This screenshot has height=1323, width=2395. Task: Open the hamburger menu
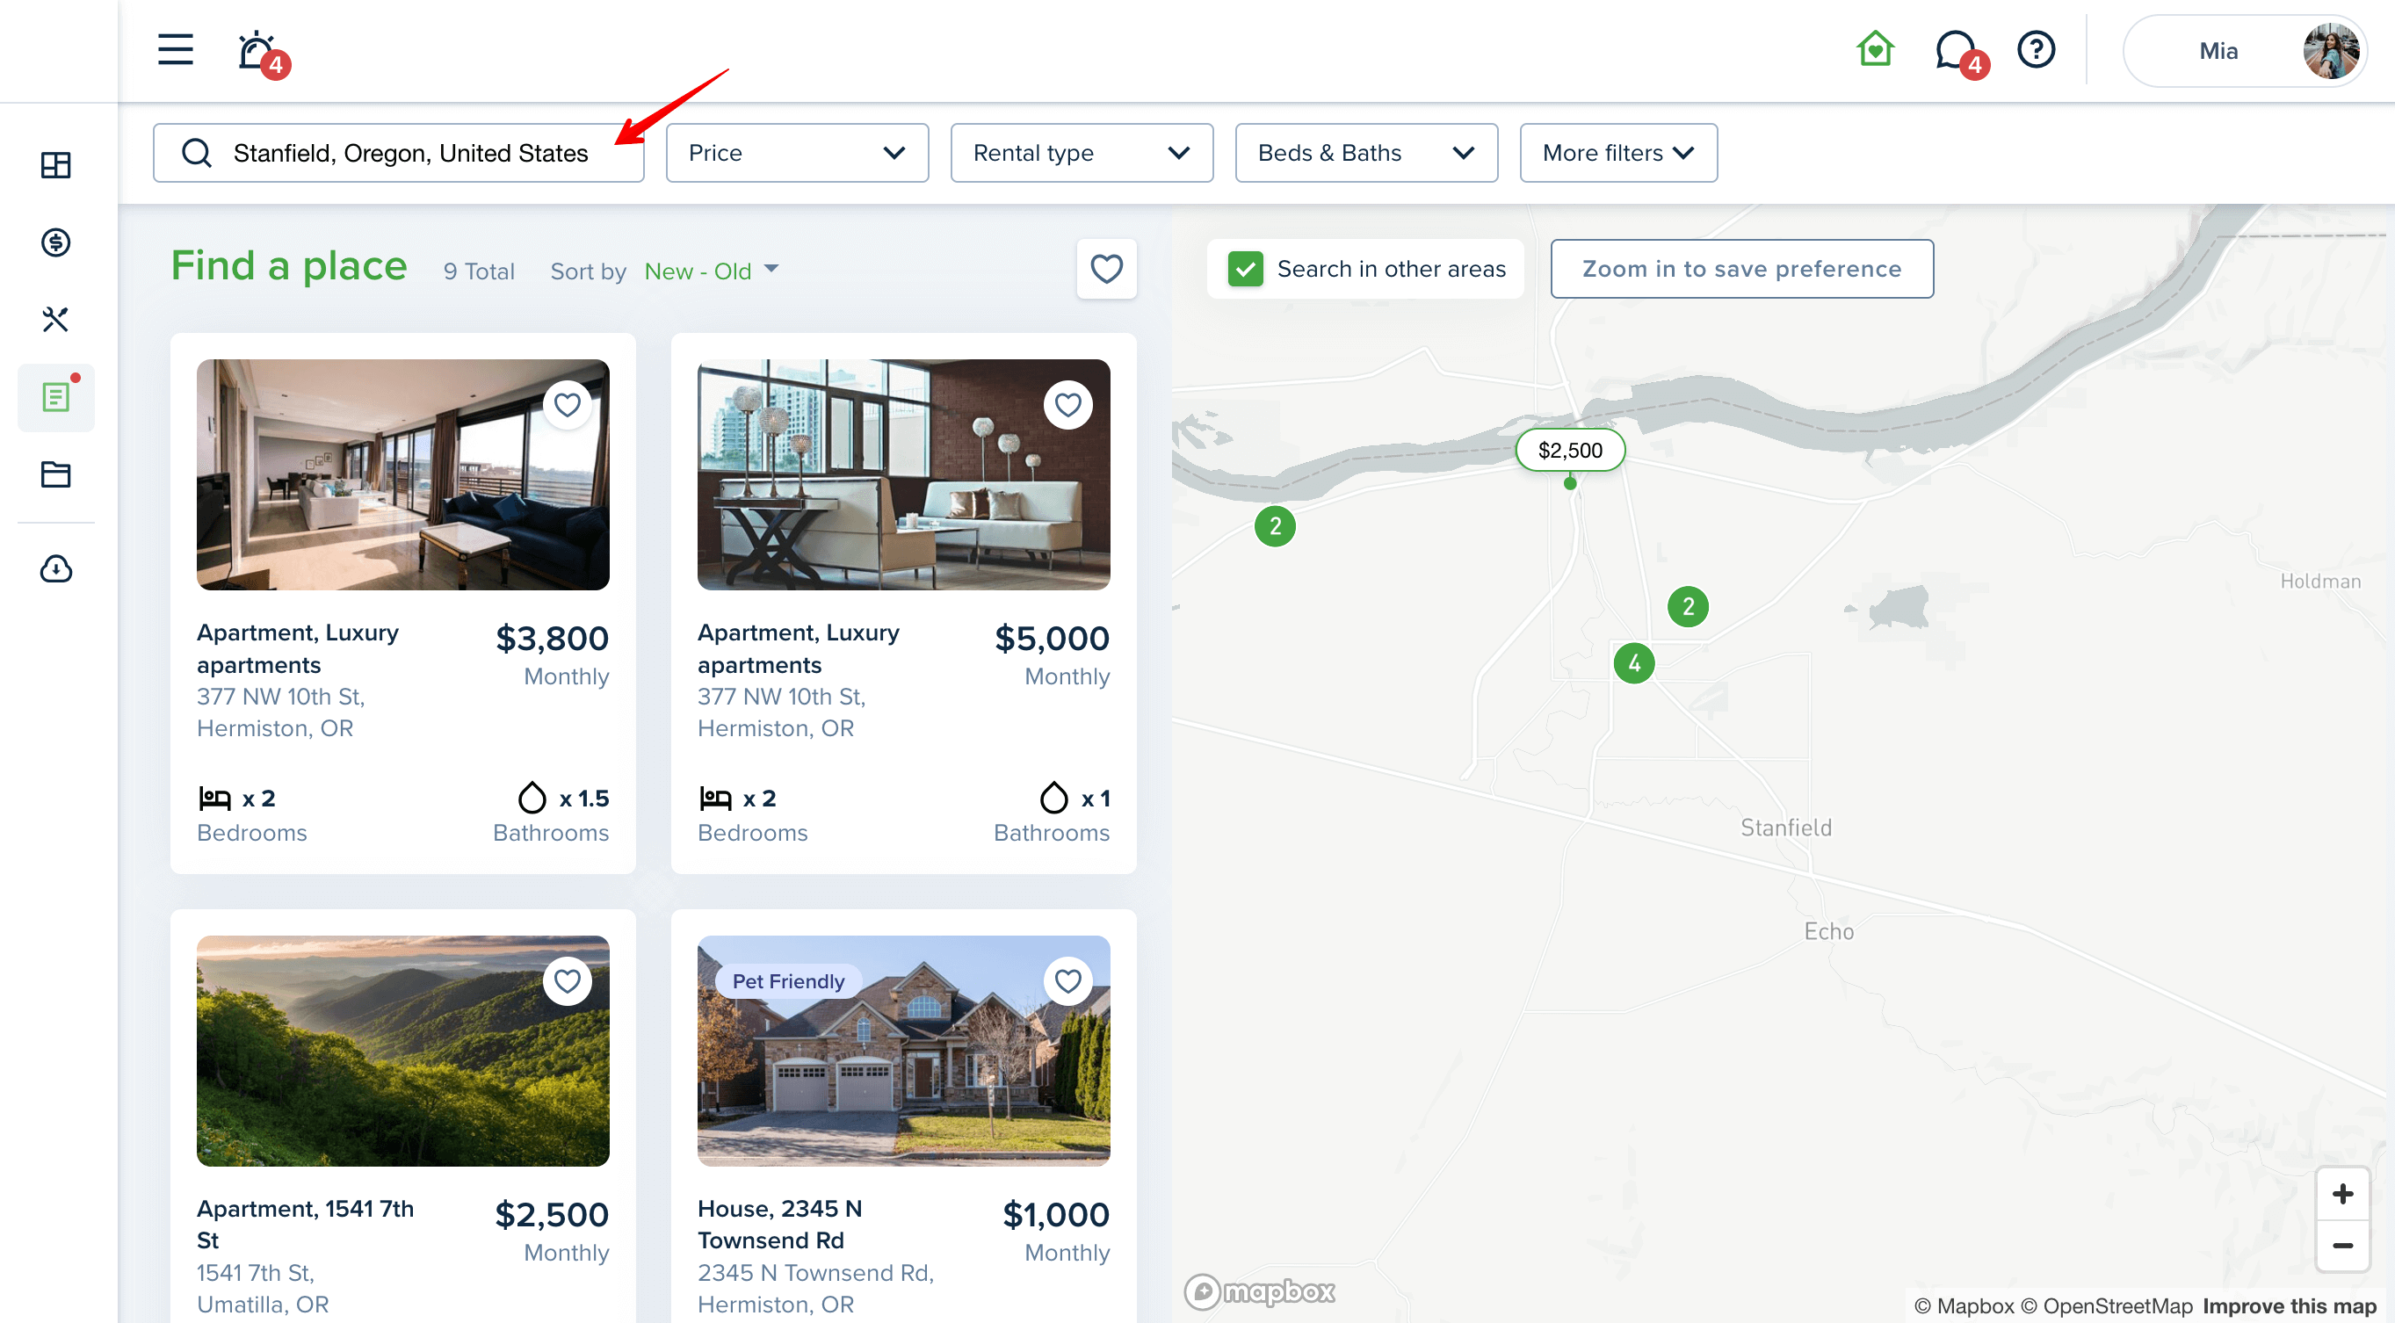pyautogui.click(x=175, y=49)
